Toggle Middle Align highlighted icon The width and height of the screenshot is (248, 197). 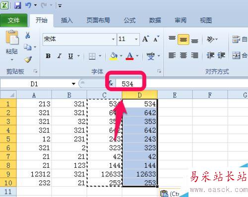tap(184, 40)
